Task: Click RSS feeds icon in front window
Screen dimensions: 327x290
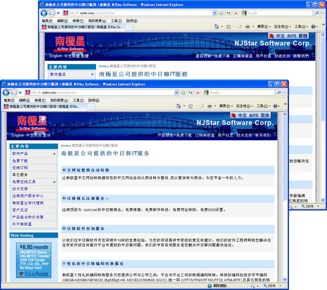Action: 190,106
